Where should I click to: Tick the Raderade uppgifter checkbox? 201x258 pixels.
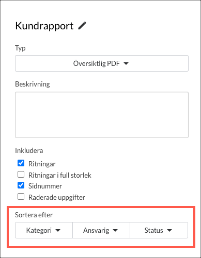21,197
